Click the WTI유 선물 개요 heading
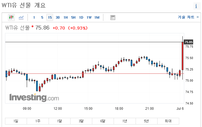Viewport: 202px width, 127px height. 24,5
